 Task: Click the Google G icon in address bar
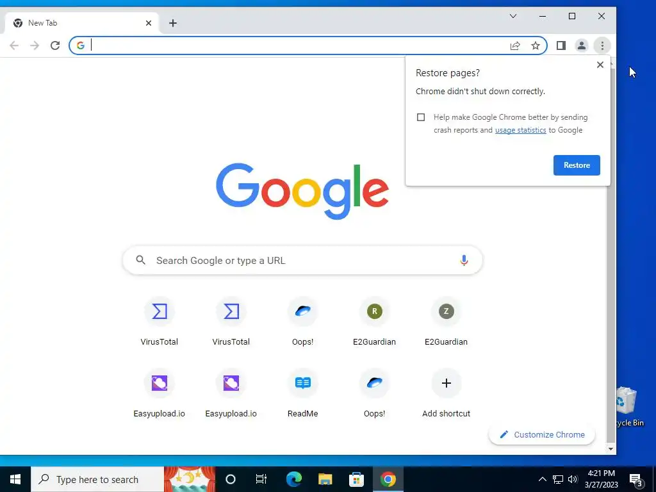click(80, 45)
